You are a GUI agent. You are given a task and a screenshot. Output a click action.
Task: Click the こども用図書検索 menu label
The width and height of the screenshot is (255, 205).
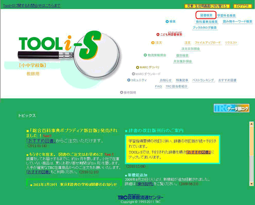pos(171,34)
